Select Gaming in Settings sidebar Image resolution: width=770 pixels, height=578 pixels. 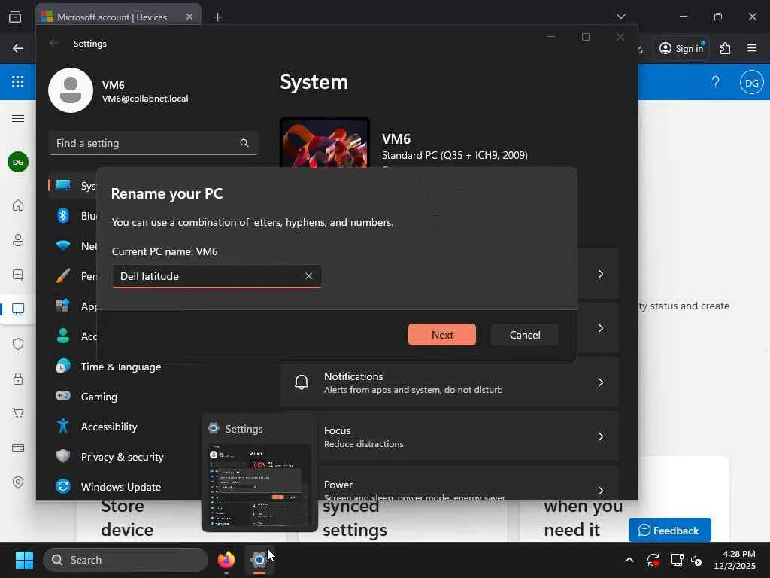99,397
